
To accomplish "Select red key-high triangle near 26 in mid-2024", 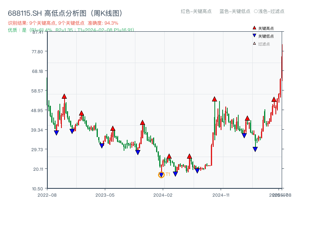I will [189, 156].
